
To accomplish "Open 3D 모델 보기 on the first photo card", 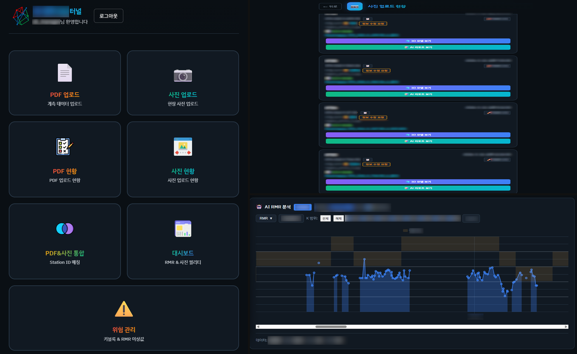I will click(417, 41).
